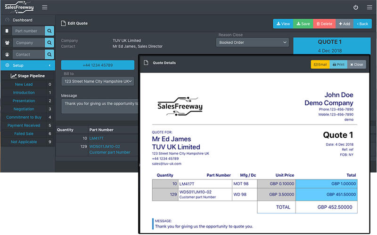Focus the Company search field
Screen dimensions: 377x235
pos(29,43)
